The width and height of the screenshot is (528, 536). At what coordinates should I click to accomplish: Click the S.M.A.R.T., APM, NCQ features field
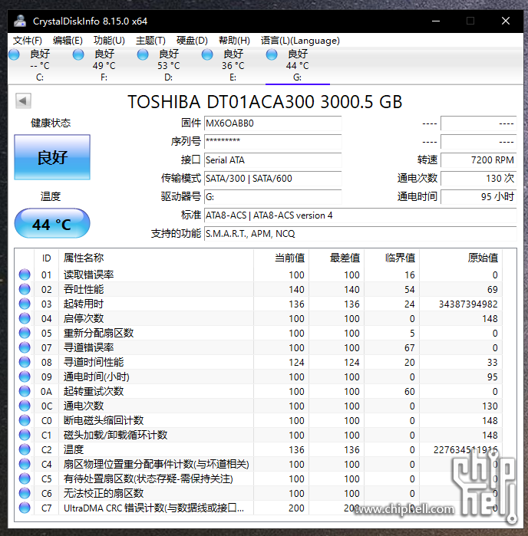tap(361, 234)
